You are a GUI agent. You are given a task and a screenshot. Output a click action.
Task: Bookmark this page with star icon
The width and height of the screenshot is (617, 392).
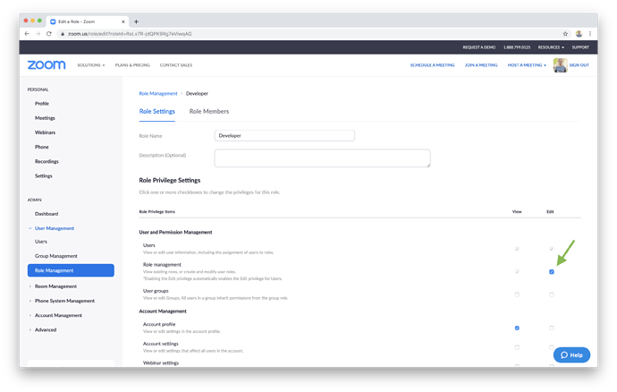tap(565, 34)
